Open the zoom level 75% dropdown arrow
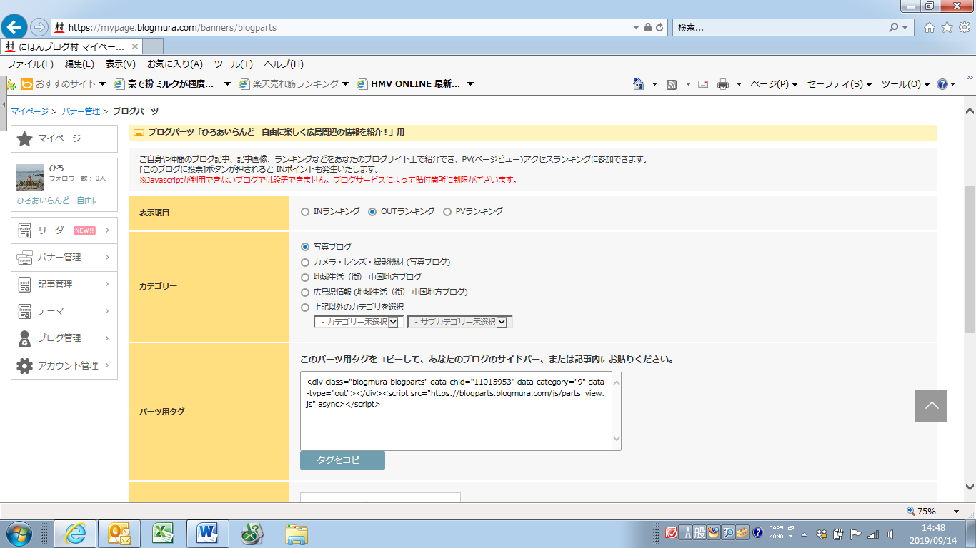 (x=956, y=512)
